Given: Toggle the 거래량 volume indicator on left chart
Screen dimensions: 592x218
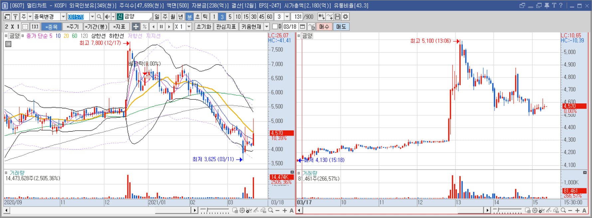Looking at the screenshot, I should [x=6, y=173].
